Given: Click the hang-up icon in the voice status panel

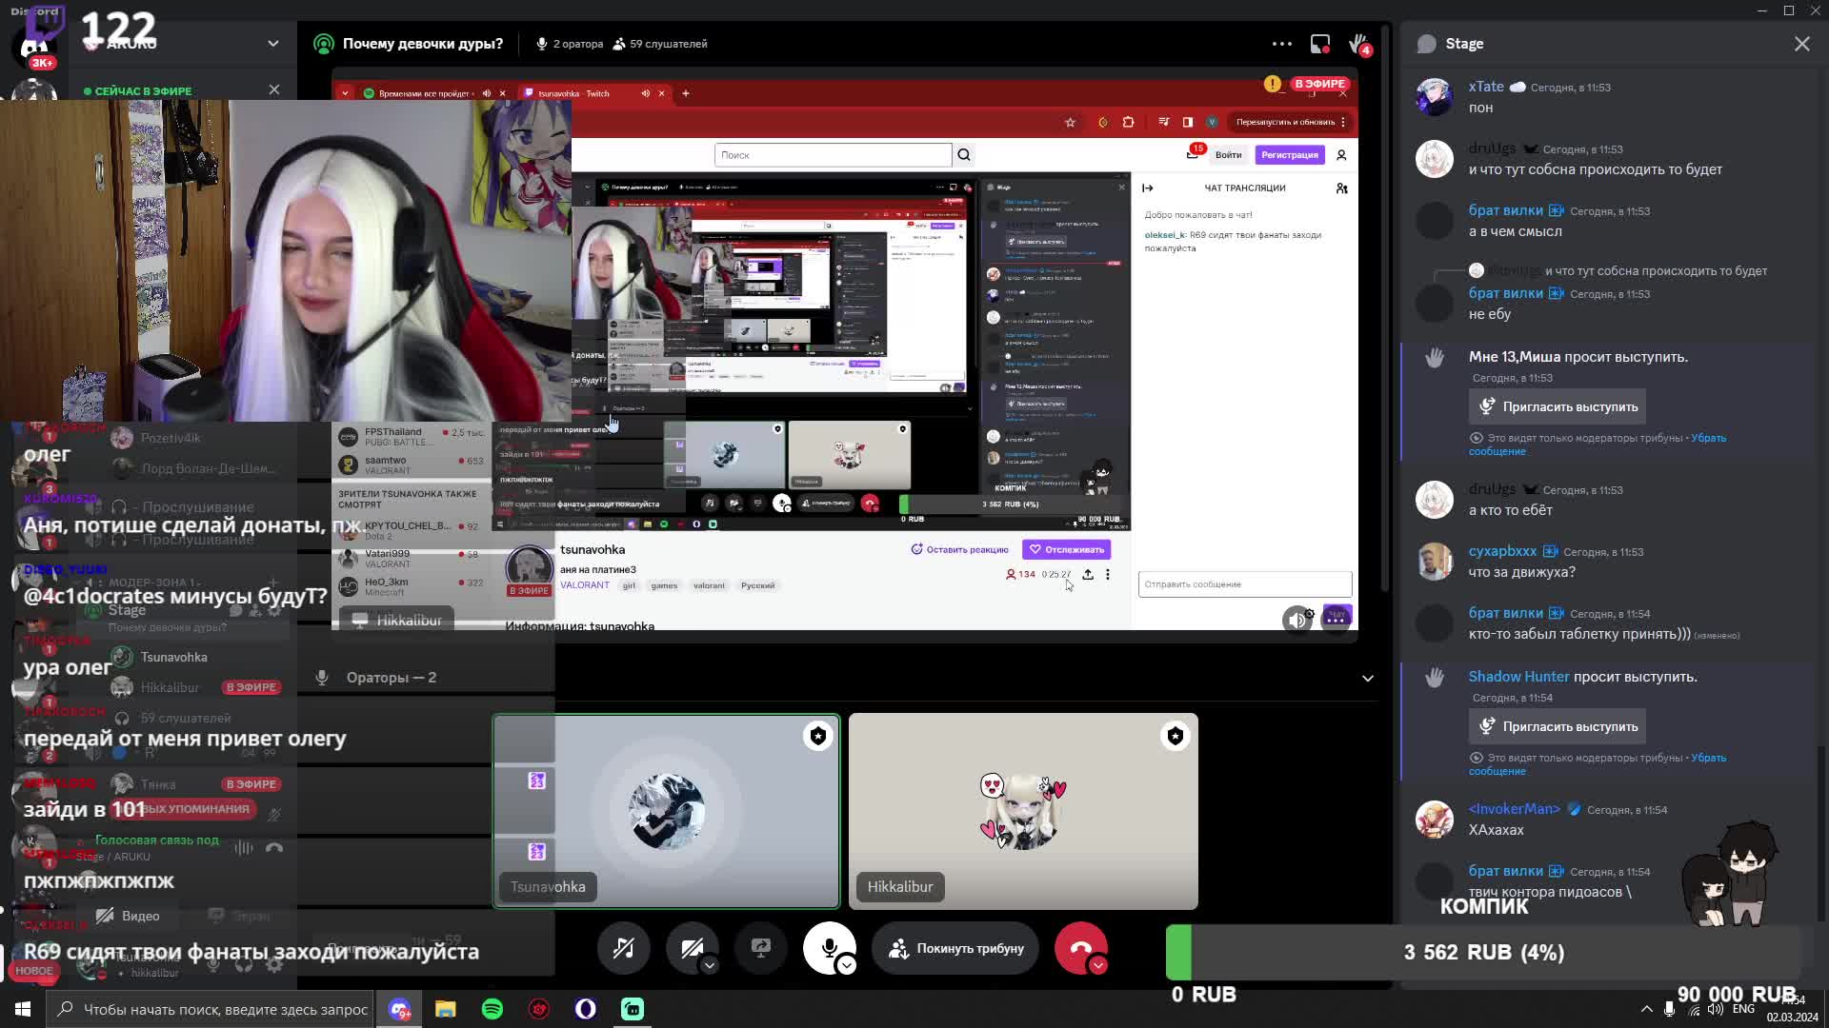Looking at the screenshot, I should pos(274,847).
